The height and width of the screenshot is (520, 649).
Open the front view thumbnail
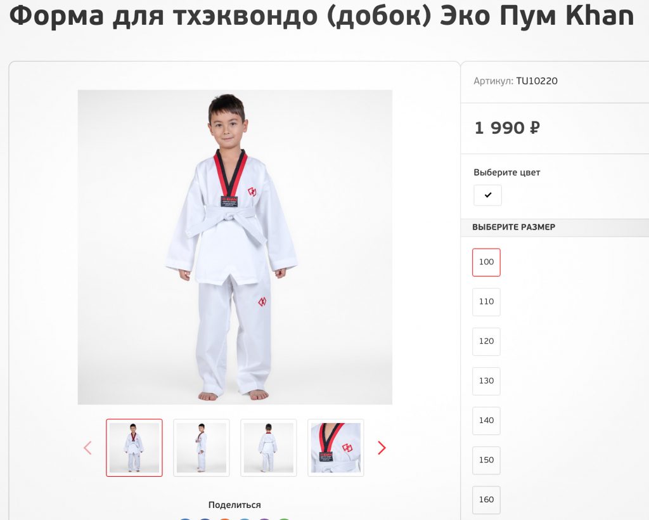click(134, 448)
